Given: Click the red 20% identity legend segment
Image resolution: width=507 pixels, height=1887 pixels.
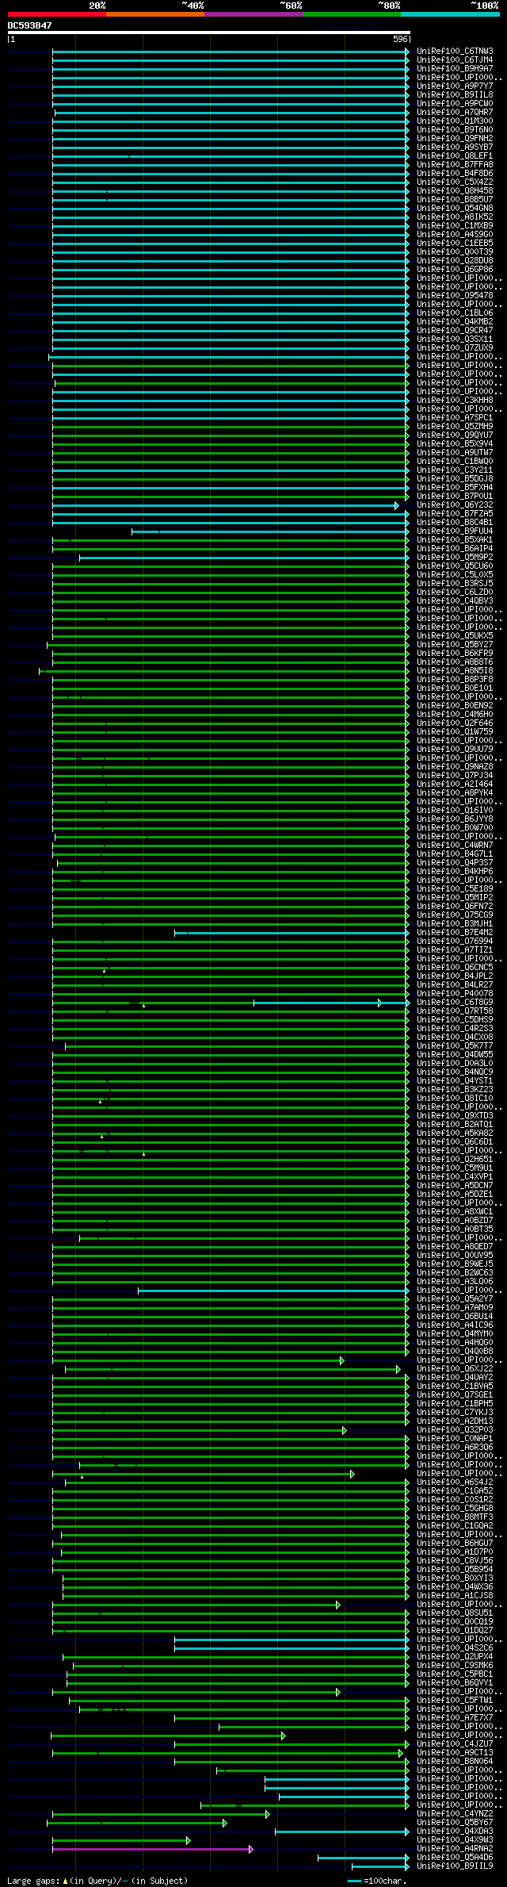Looking at the screenshot, I should 57,14.
